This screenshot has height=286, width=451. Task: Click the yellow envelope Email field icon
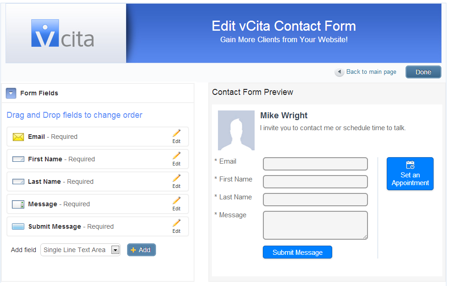pyautogui.click(x=18, y=137)
